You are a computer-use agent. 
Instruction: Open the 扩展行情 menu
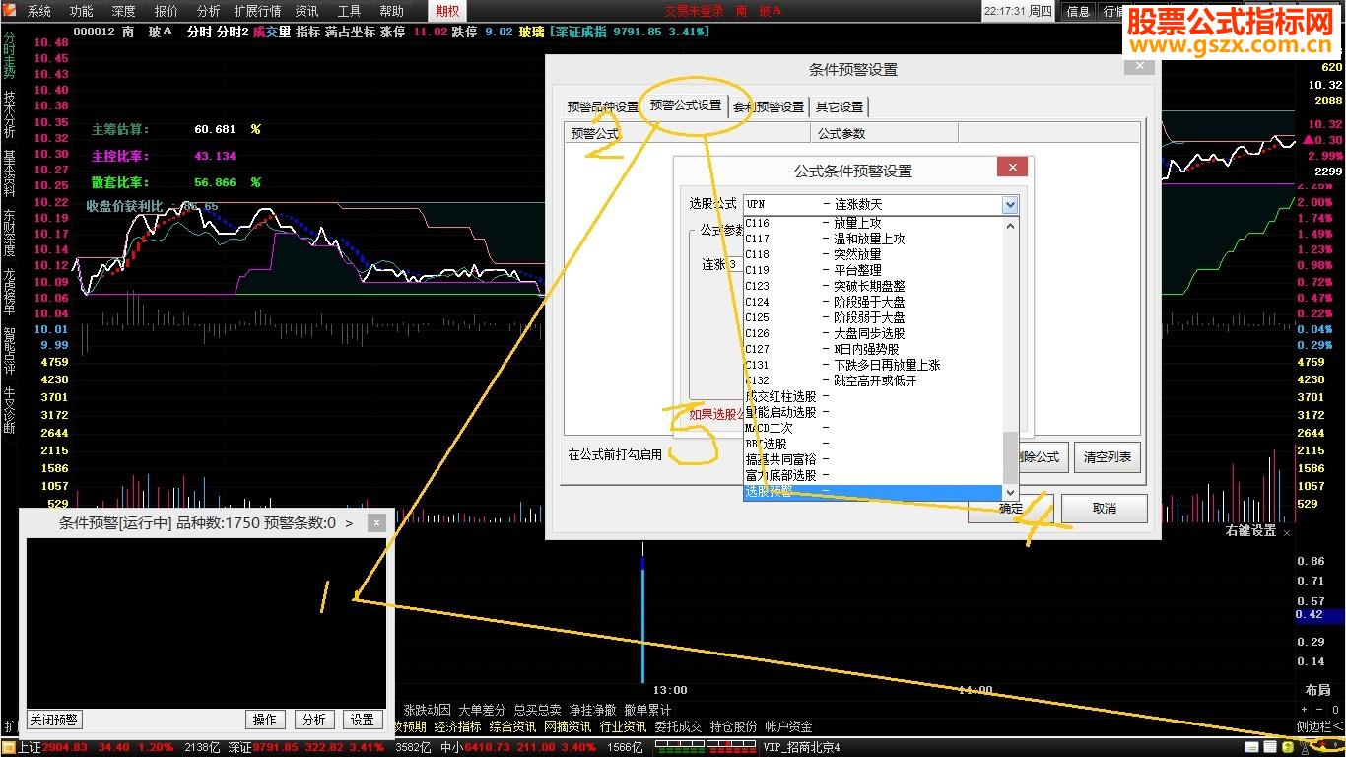point(257,12)
